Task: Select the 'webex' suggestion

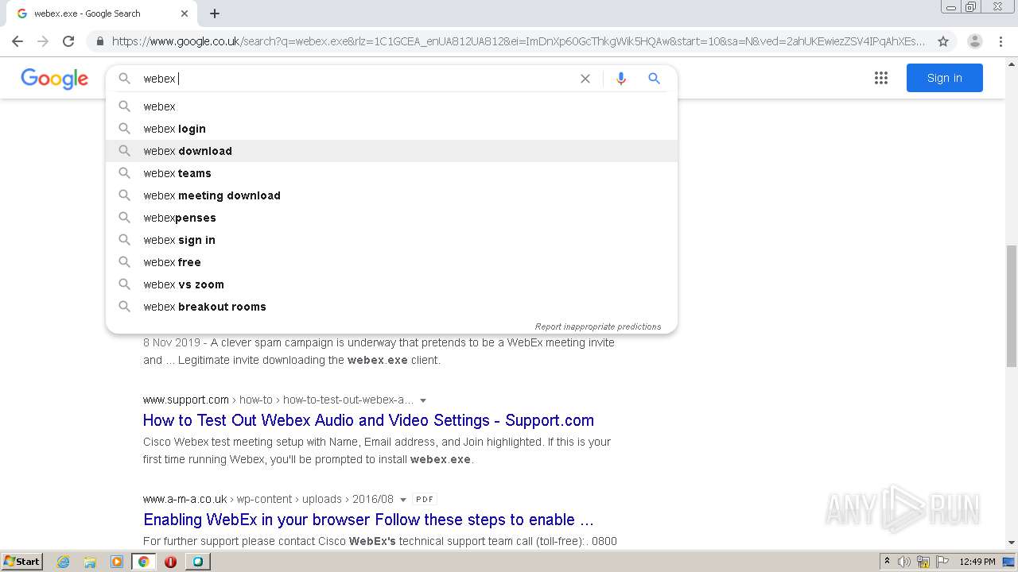Action: 391,106
